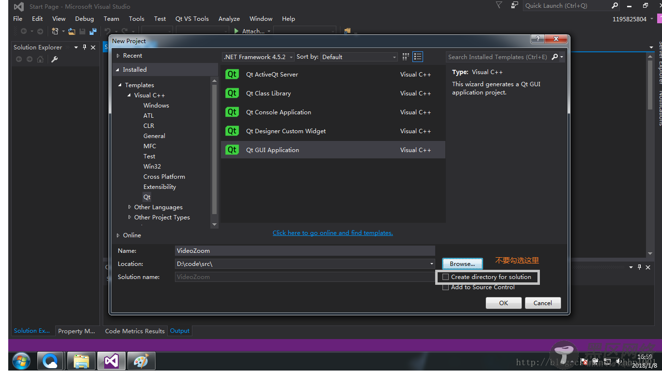Click the Solution Explorer home icon

click(40, 59)
